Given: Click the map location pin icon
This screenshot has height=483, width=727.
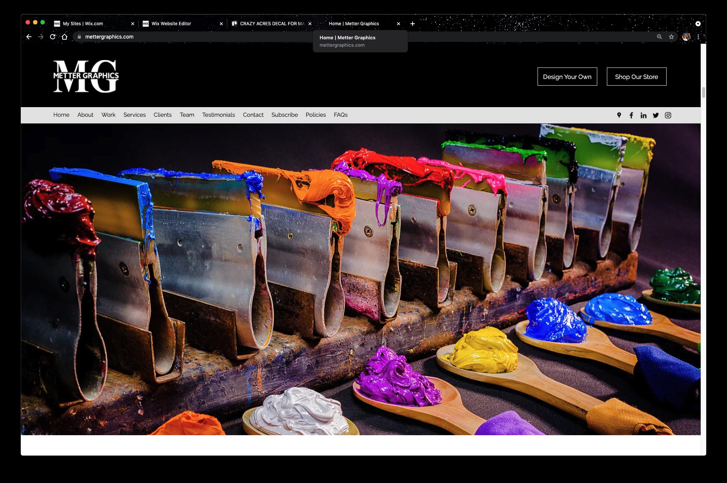Looking at the screenshot, I should (619, 115).
